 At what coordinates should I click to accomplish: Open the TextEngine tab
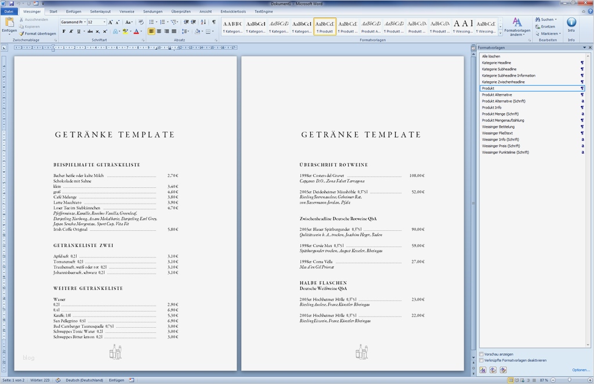pos(264,12)
